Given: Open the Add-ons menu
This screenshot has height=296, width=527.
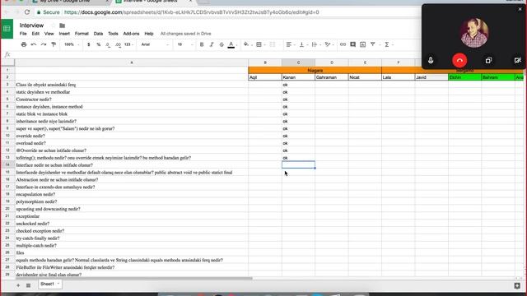Looking at the screenshot, I should click(x=131, y=34).
